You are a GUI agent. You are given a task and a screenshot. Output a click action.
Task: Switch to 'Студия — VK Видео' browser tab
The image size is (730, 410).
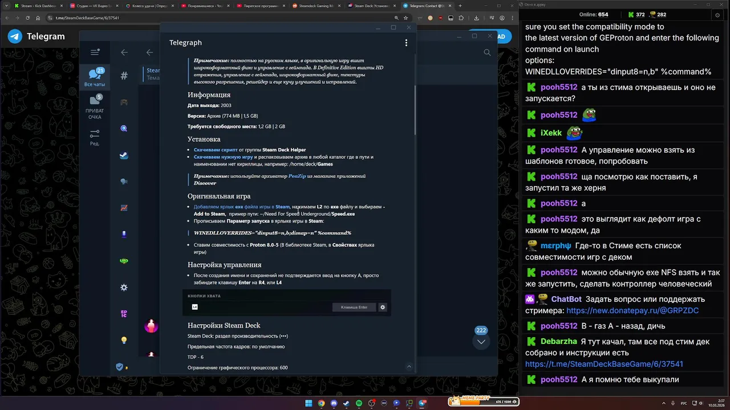click(x=95, y=6)
